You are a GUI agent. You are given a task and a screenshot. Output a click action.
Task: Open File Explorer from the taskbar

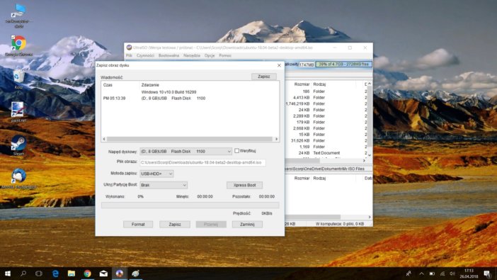point(72,274)
